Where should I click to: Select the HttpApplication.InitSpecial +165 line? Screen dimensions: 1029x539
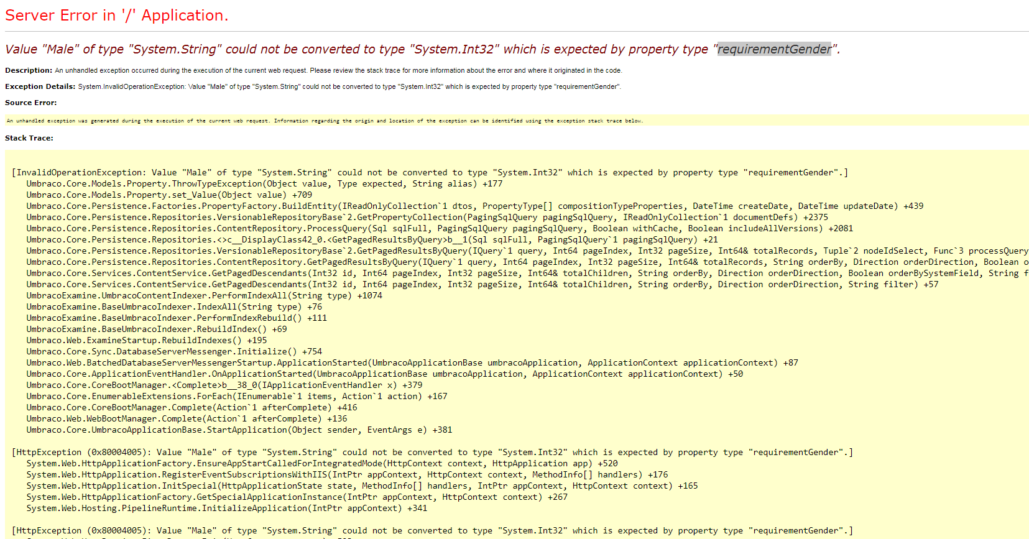coord(362,486)
